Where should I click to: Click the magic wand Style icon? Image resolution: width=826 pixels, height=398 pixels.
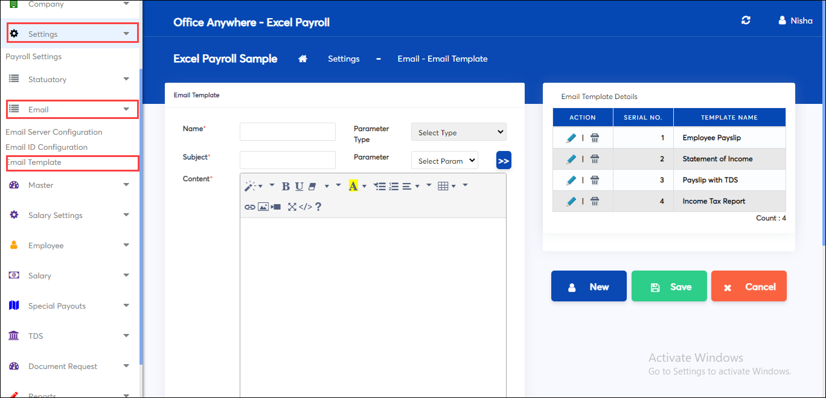[249, 186]
